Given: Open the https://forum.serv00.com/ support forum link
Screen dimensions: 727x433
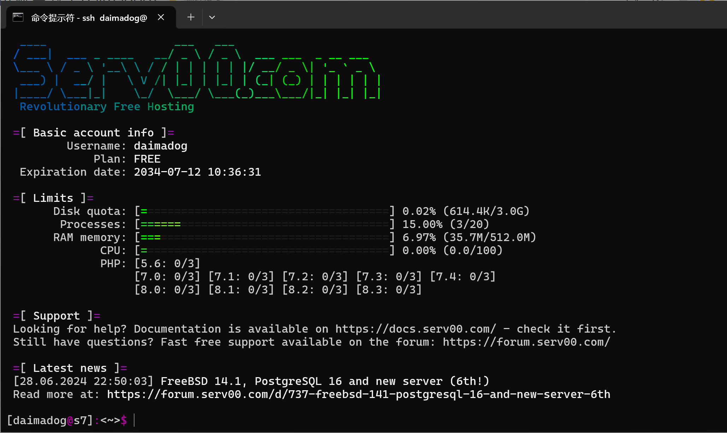Looking at the screenshot, I should pos(527,342).
